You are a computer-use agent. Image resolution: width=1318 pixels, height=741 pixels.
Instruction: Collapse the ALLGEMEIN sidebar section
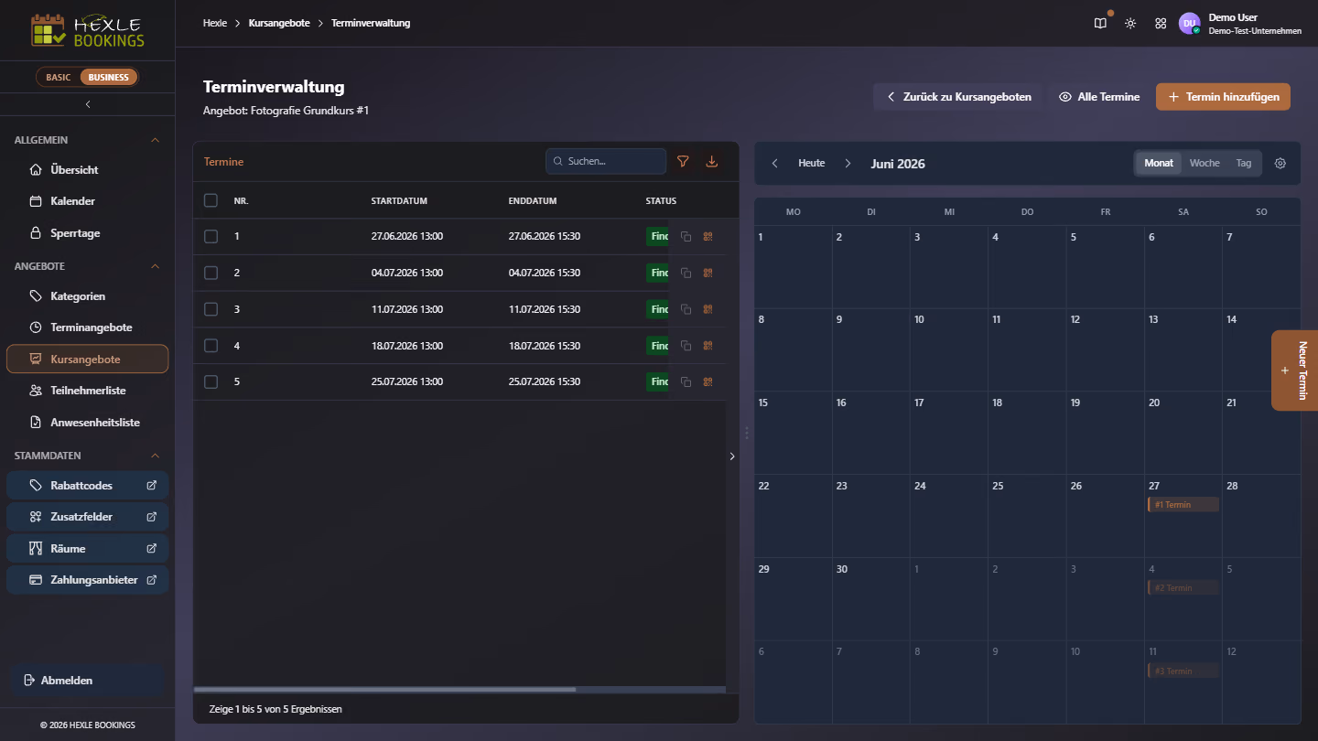(155, 140)
